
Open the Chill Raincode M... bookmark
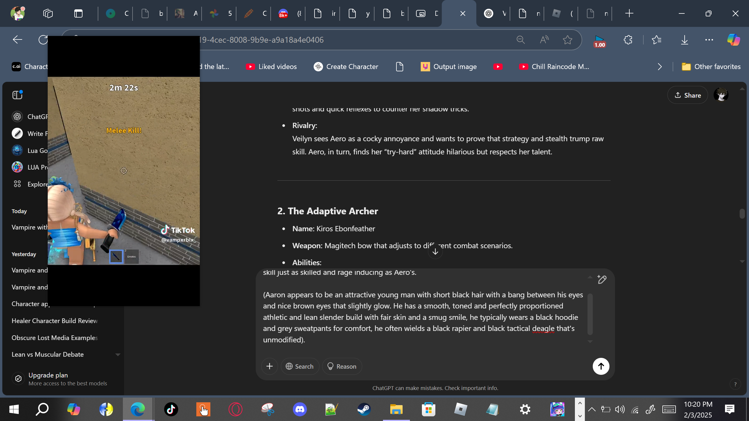(554, 67)
